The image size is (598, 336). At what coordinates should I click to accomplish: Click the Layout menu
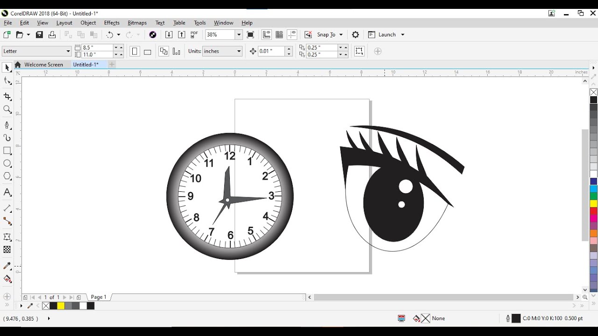[64, 23]
